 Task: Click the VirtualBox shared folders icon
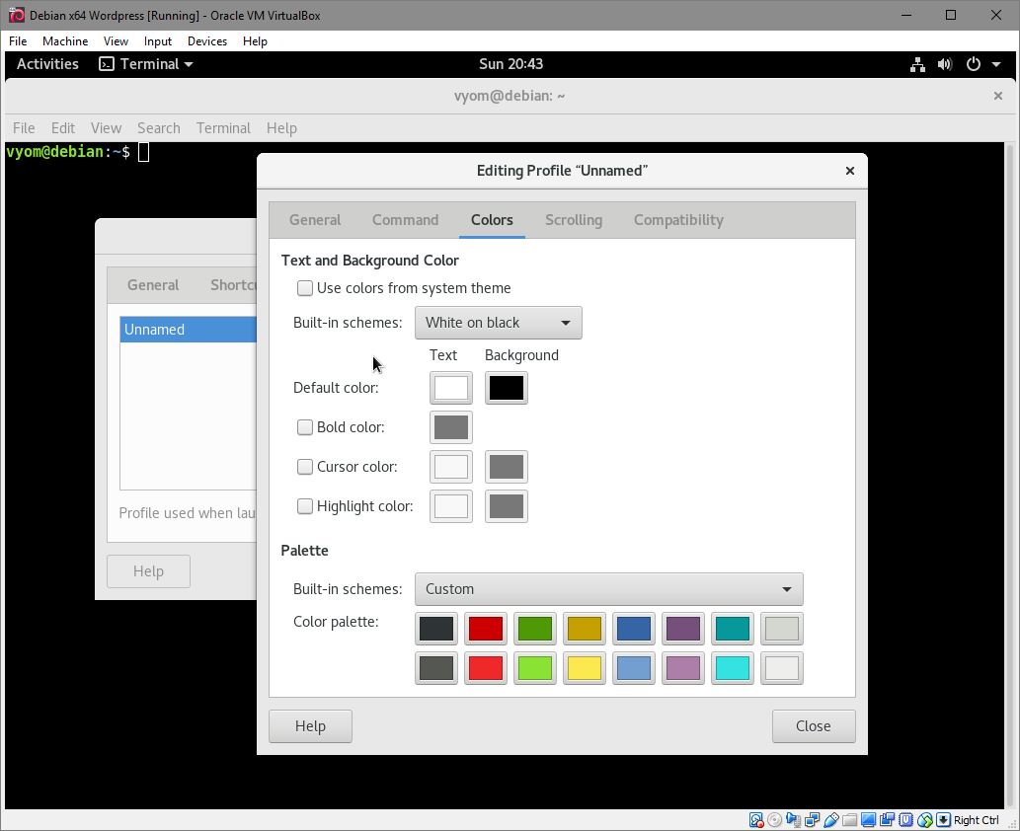click(x=849, y=820)
